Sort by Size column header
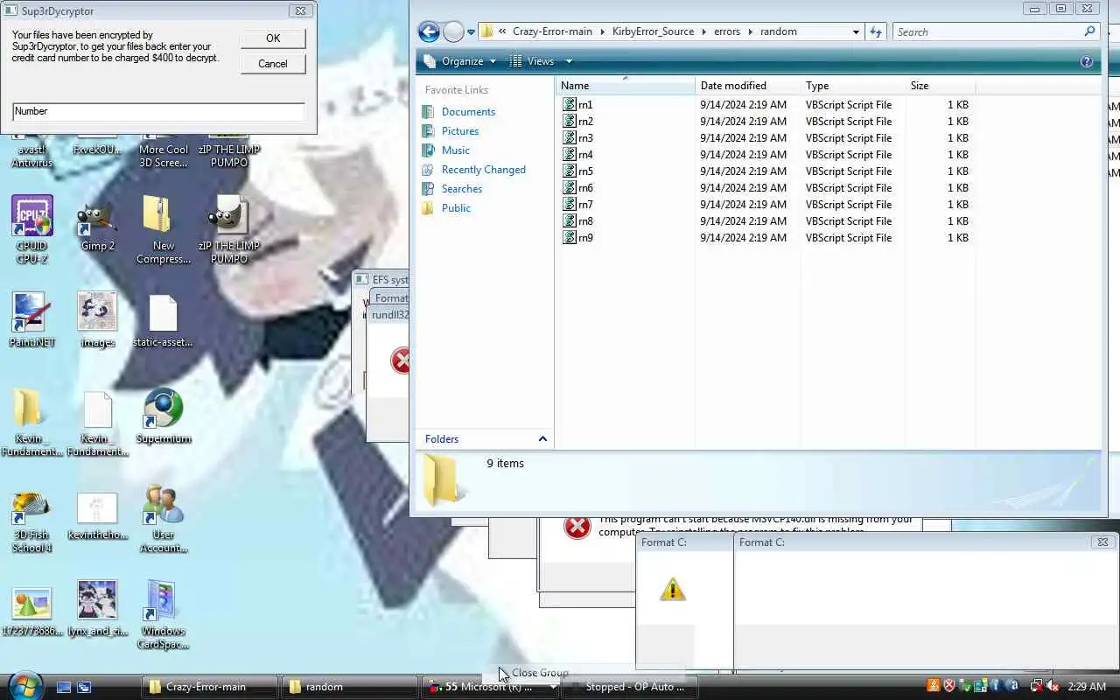Viewport: 1120px width, 700px height. (941, 86)
